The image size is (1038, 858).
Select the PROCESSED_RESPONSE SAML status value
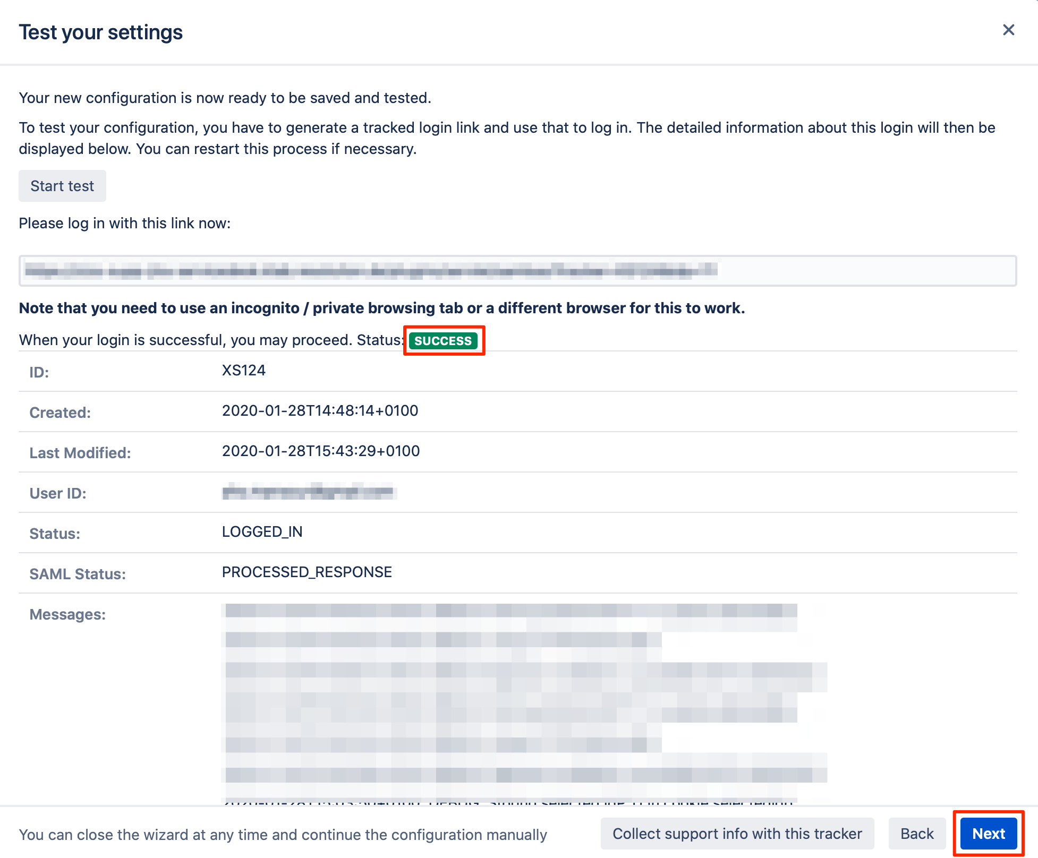(307, 572)
